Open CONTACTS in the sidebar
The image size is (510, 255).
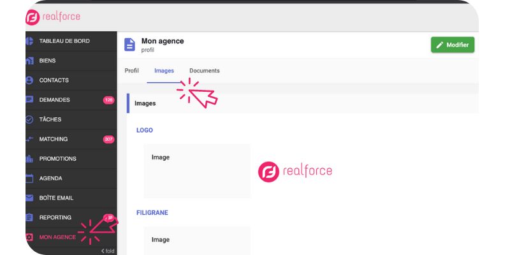54,80
